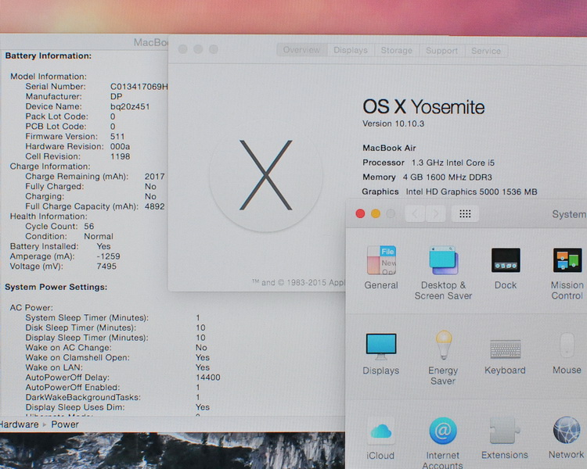
Task: Select AutoPowerOff Delay value 14400
Action: coord(208,378)
